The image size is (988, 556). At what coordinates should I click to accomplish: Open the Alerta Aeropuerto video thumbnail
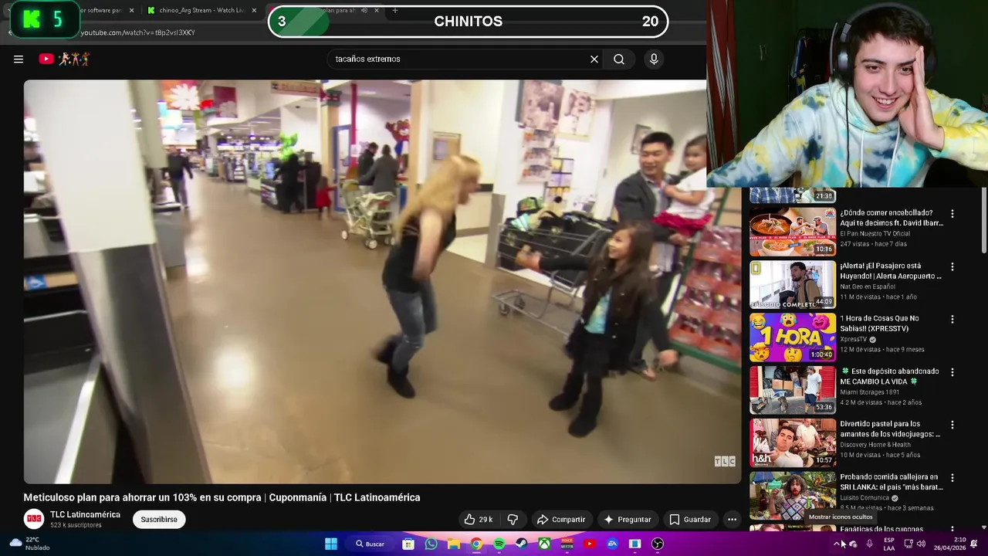pos(793,284)
